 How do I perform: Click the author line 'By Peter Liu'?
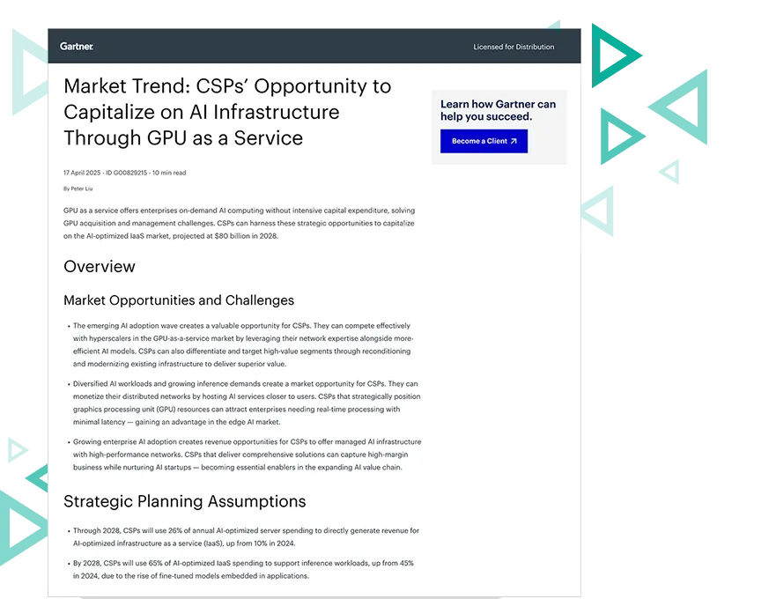[78, 189]
